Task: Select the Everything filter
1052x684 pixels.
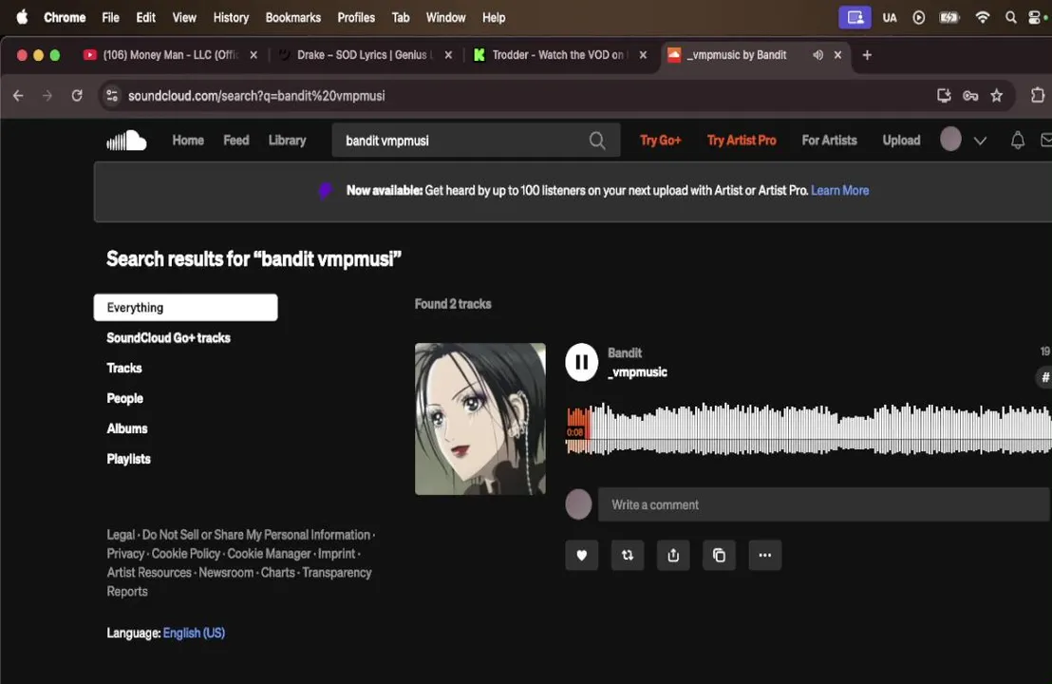Action: click(185, 308)
